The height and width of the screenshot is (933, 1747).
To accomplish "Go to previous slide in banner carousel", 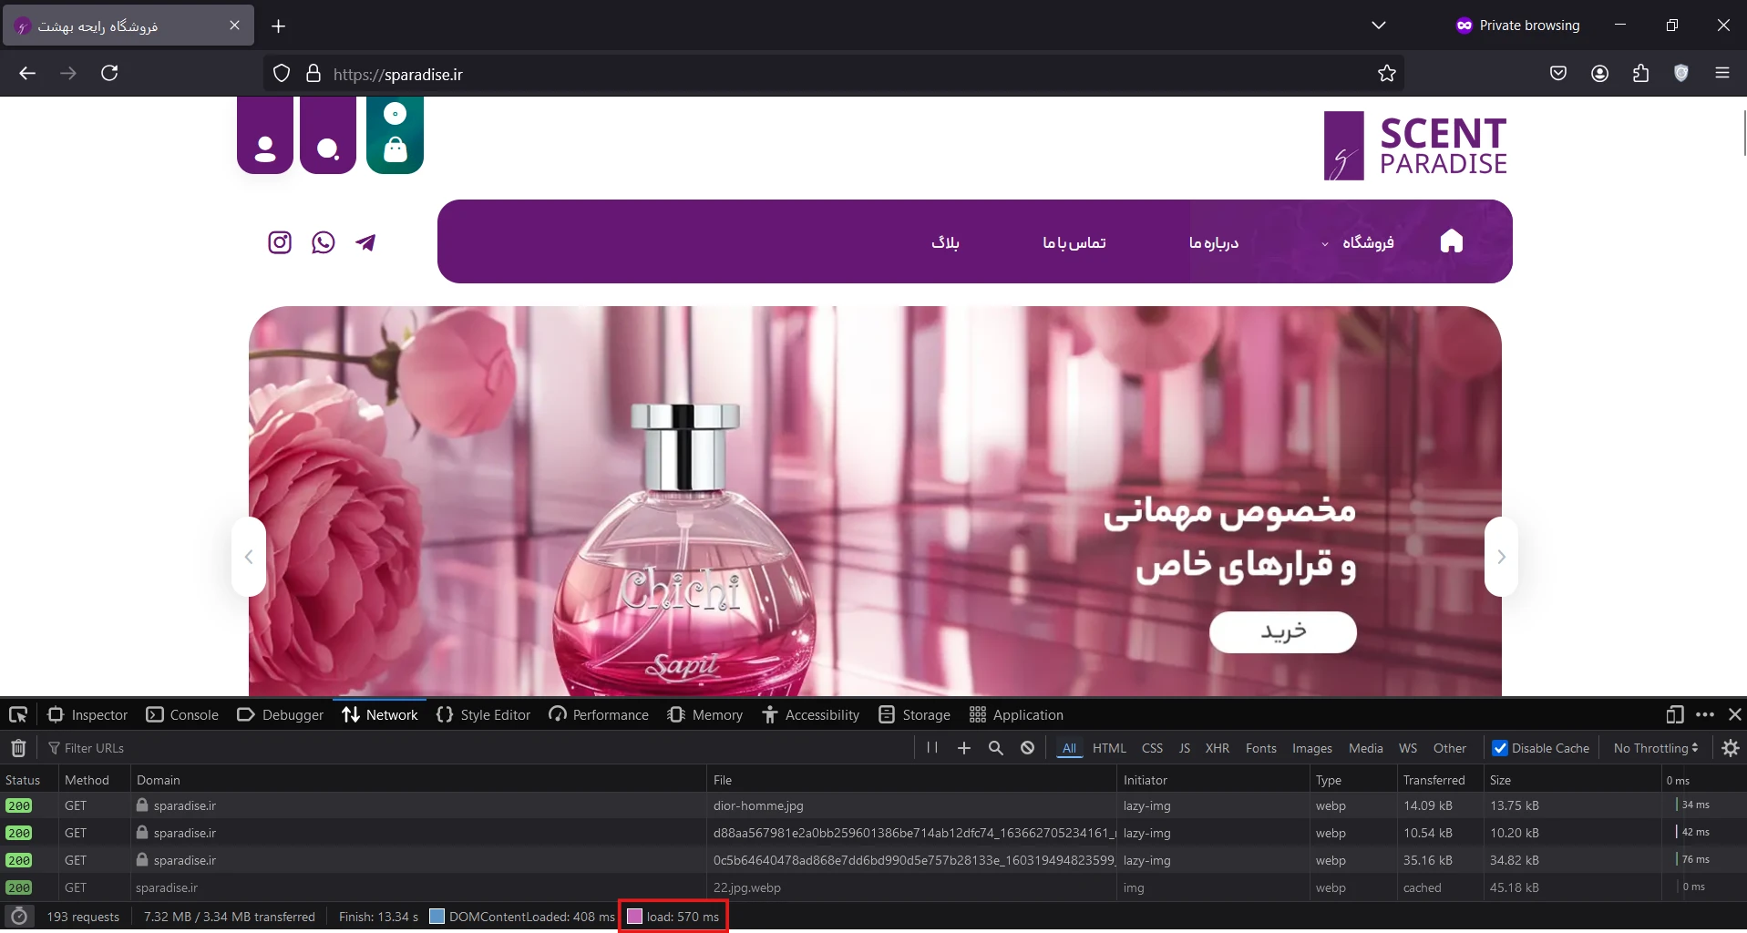I will pyautogui.click(x=249, y=557).
